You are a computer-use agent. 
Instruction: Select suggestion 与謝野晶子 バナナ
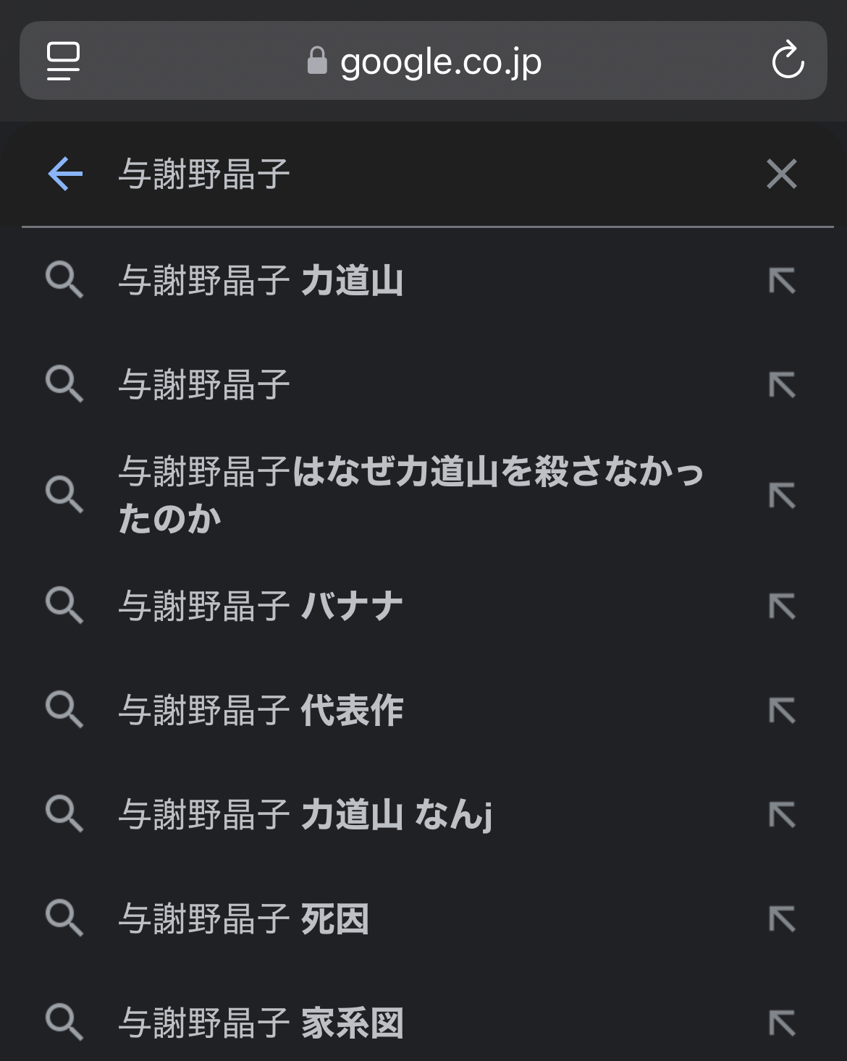coord(261,606)
